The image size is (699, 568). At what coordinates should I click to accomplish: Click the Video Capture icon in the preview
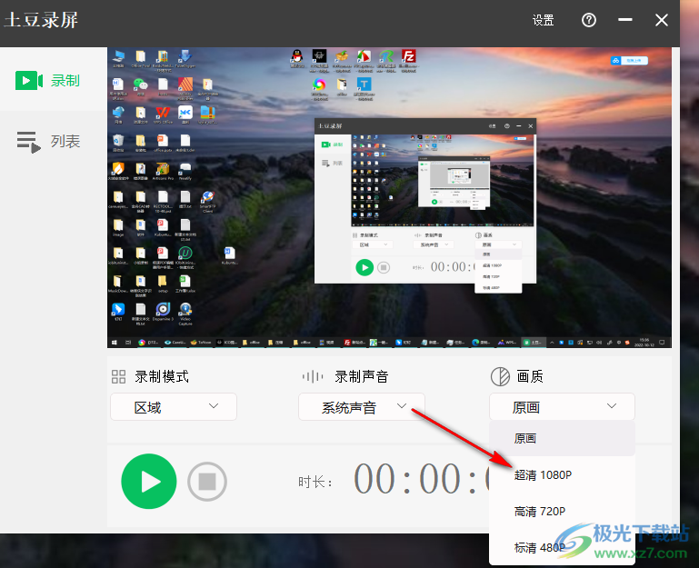(x=185, y=309)
